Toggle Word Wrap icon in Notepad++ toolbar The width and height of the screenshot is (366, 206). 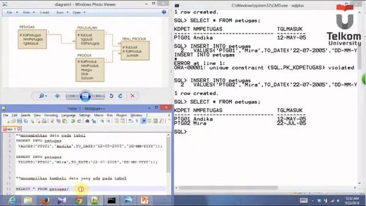click(x=131, y=121)
